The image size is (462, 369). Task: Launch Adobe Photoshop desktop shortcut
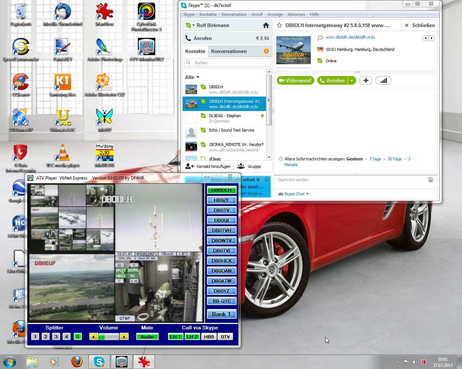click(x=104, y=49)
